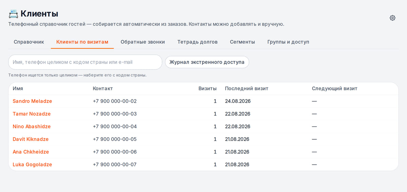This screenshot has width=407, height=192.
Task: Open the Обратные звонки tab
Action: point(143,42)
